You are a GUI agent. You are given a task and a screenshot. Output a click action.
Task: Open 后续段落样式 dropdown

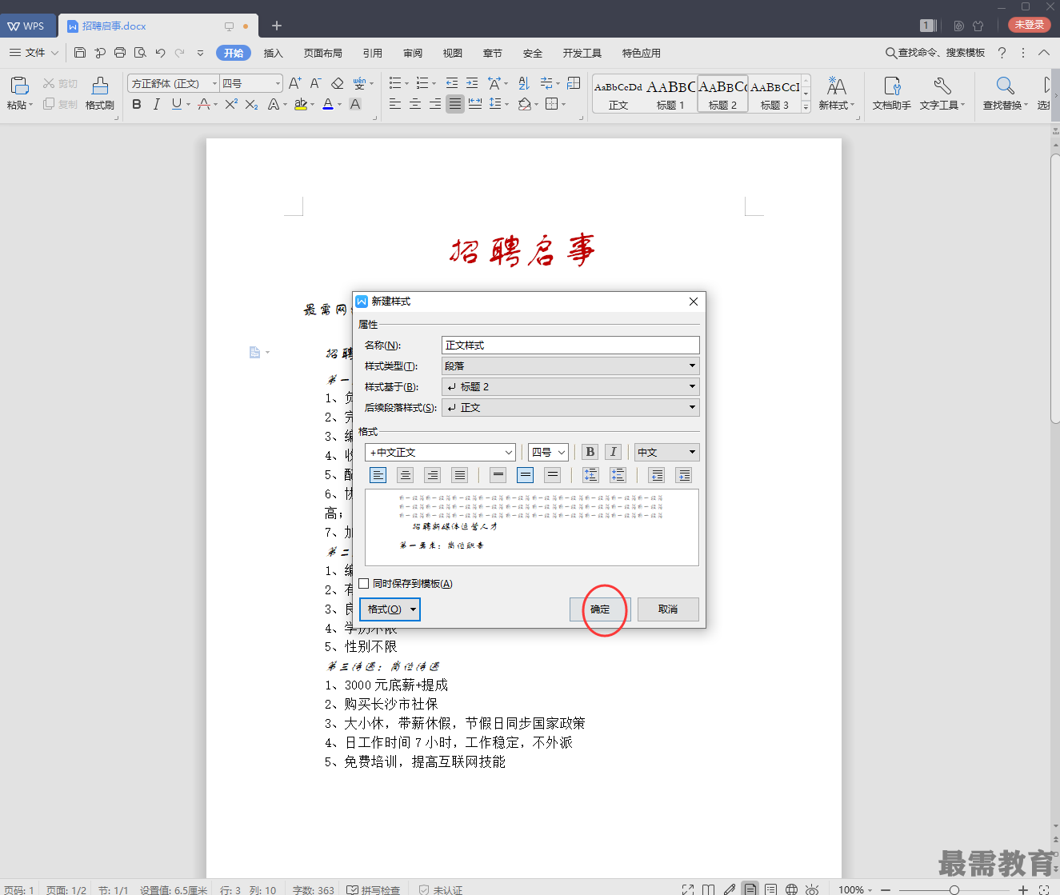570,407
